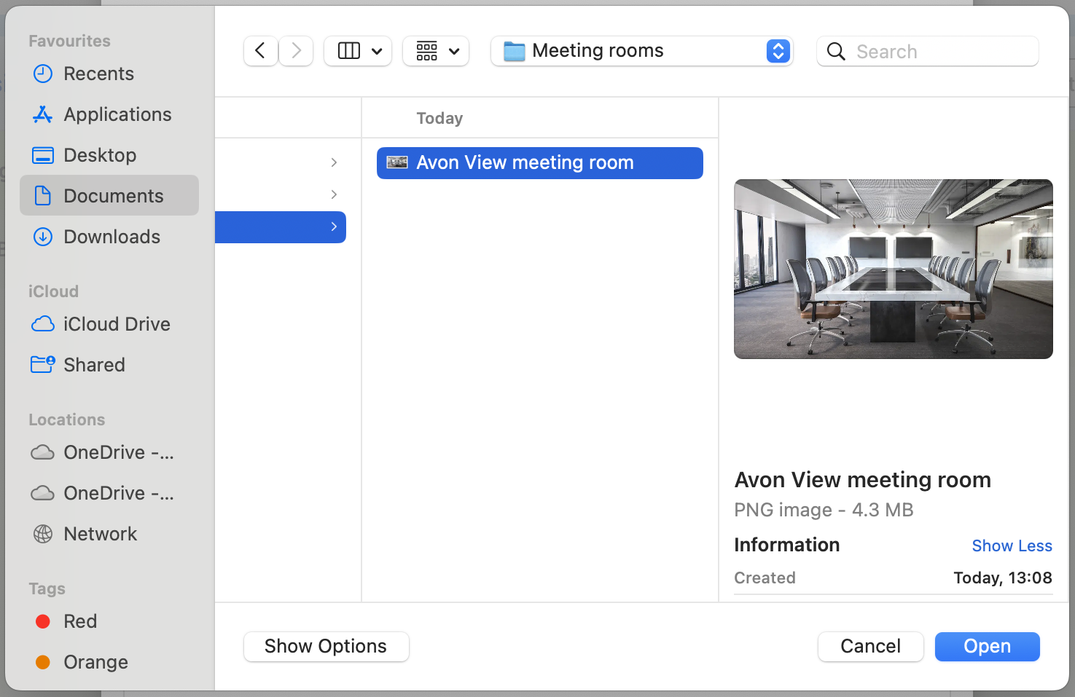The image size is (1075, 697).
Task: Click the forward navigation arrow
Action: coord(296,51)
